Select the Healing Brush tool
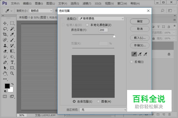The height and width of the screenshot is (118, 178). point(5,40)
